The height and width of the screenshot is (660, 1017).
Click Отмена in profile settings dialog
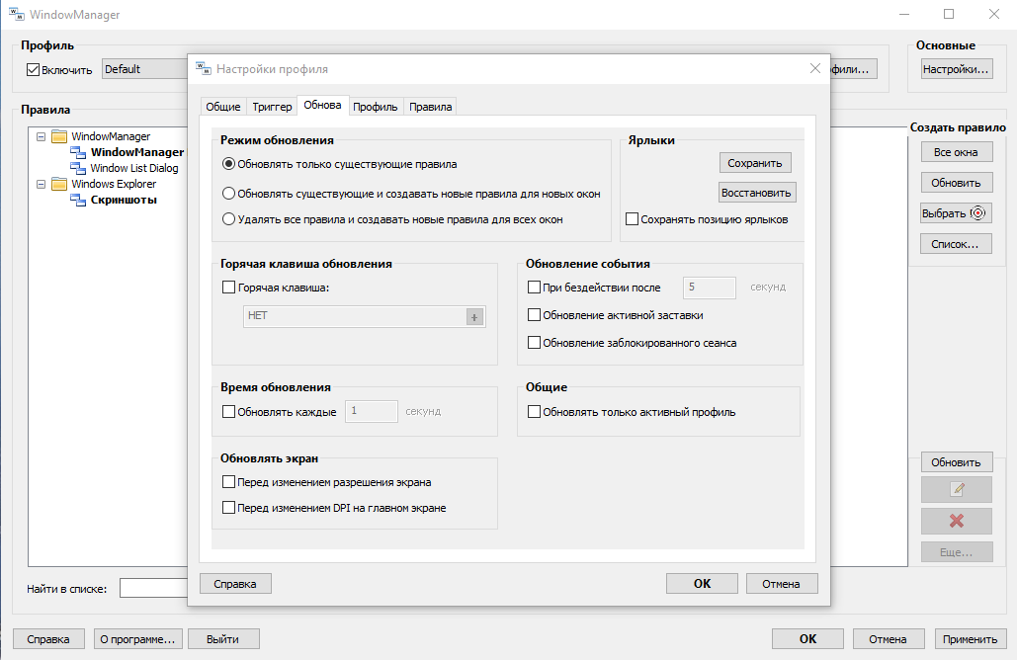[x=782, y=584]
